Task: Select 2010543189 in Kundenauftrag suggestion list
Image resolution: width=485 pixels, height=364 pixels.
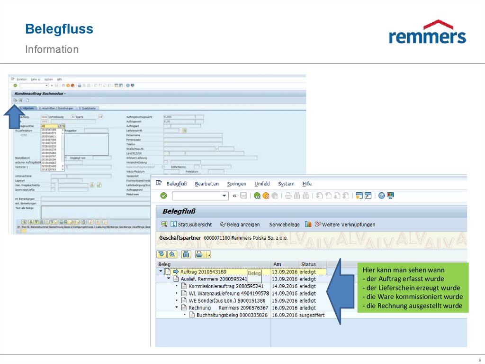Action: pyautogui.click(x=49, y=130)
